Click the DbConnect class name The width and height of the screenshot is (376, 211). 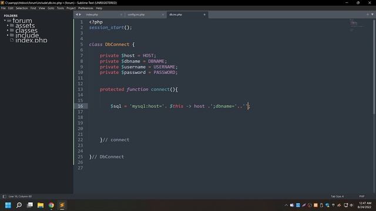click(x=117, y=45)
